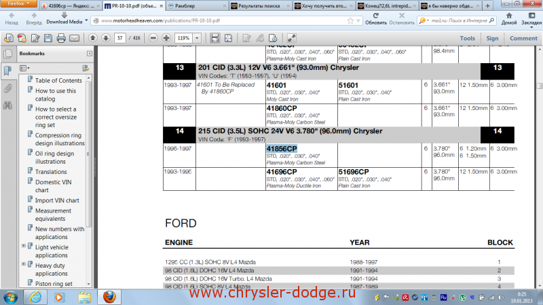
Task: Switch to the 41696cp Яндекс tab
Action: pos(71,6)
